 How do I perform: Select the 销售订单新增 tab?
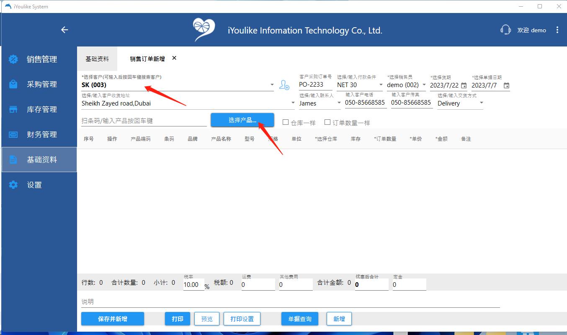[147, 59]
